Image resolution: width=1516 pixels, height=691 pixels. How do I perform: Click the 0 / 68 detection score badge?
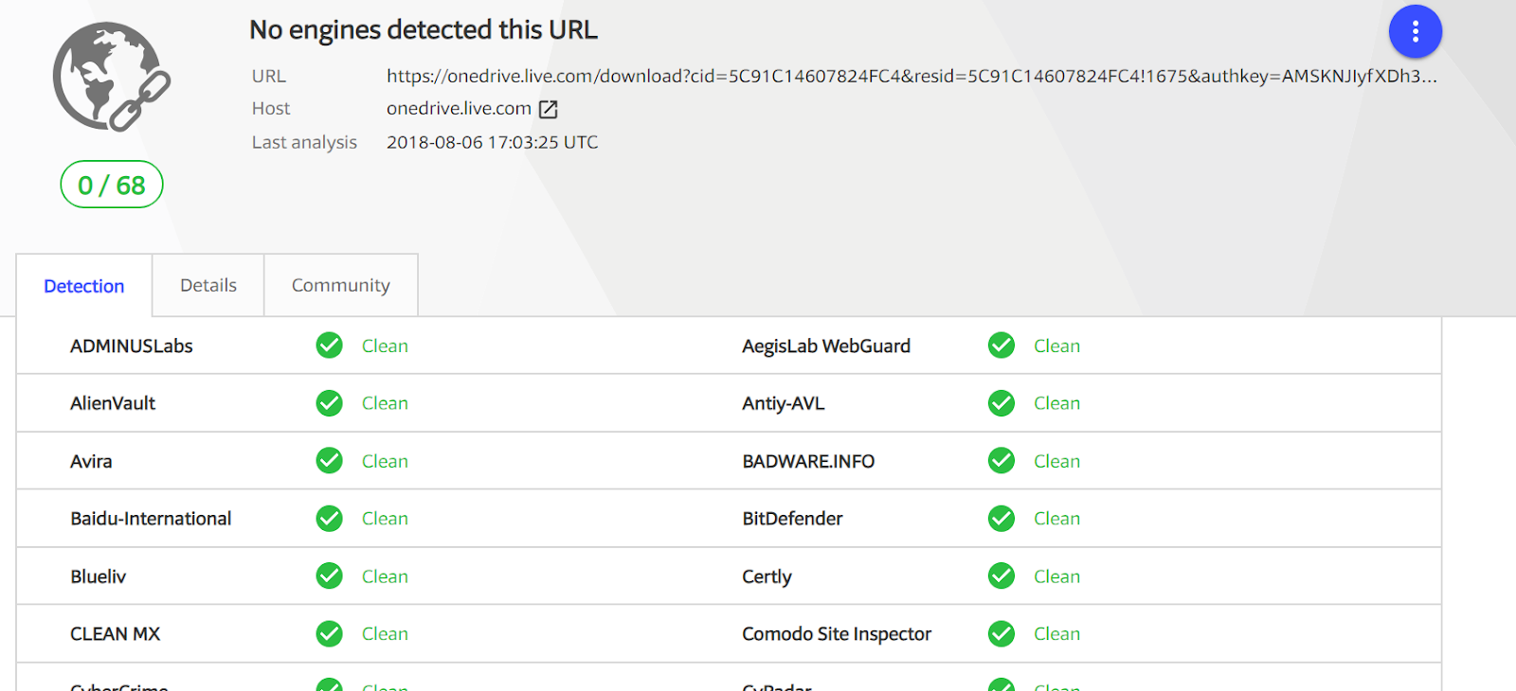(112, 185)
